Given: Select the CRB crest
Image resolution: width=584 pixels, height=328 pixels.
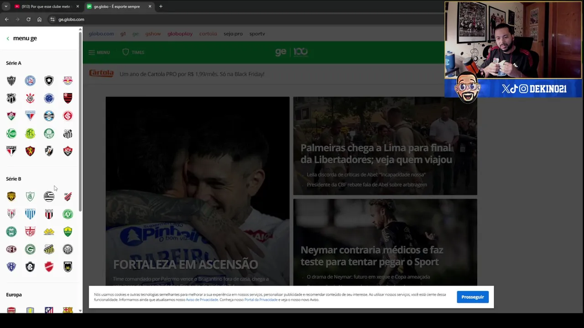Looking at the screenshot, I should [30, 231].
